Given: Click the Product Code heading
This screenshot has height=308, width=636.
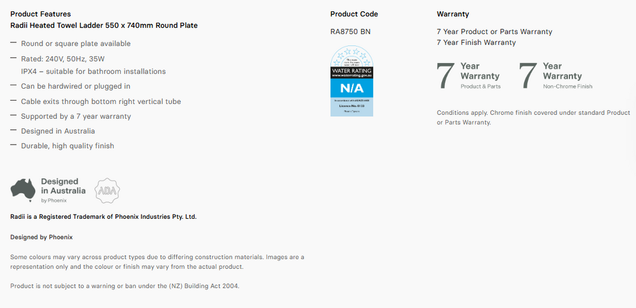Looking at the screenshot, I should (x=354, y=14).
